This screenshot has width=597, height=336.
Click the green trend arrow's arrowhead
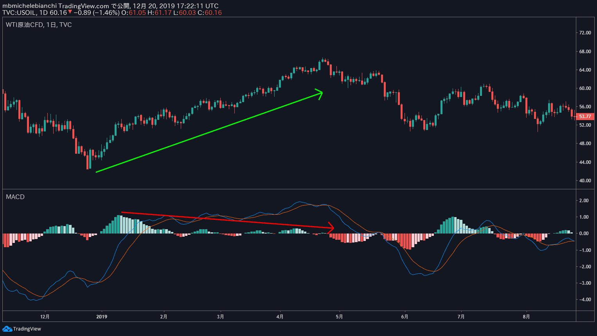click(x=320, y=93)
